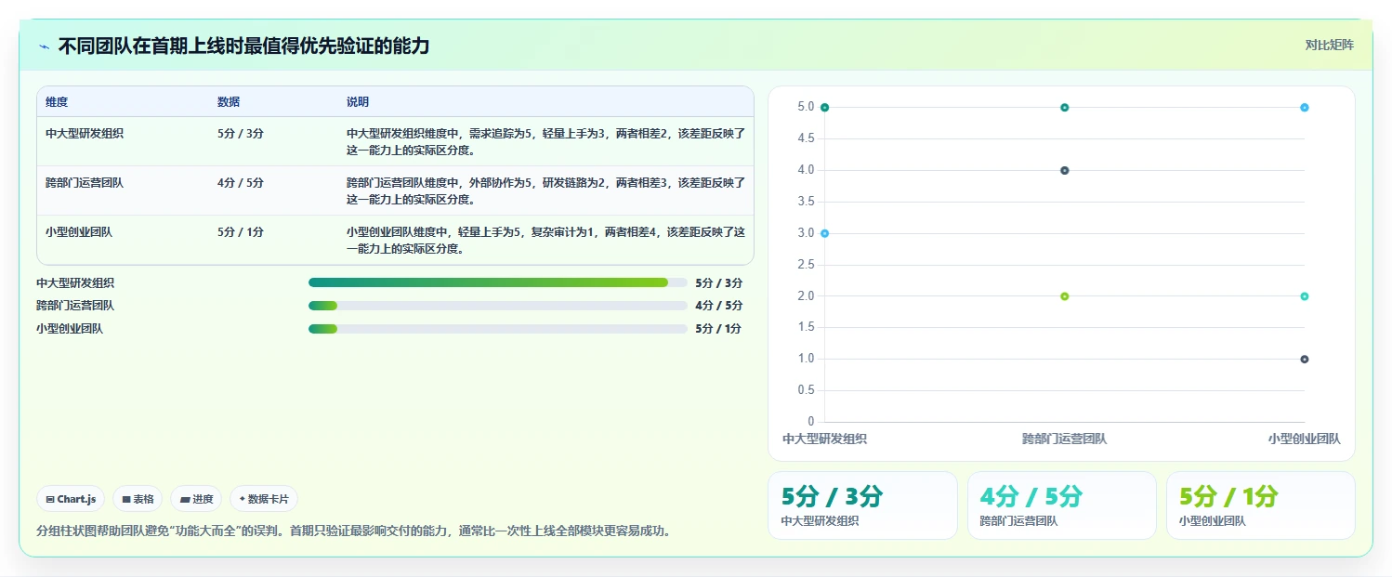Click 中大型研发组织 label beside progress bar

(x=75, y=282)
